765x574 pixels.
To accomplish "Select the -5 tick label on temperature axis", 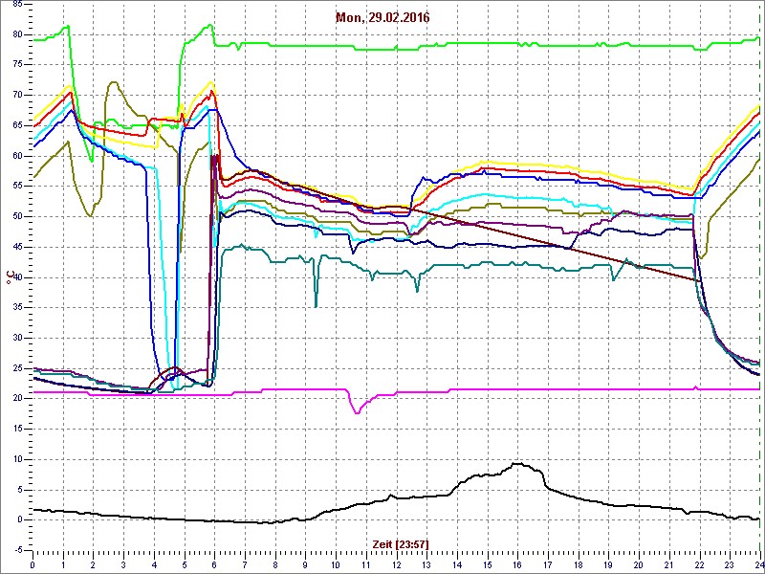I will (17, 551).
